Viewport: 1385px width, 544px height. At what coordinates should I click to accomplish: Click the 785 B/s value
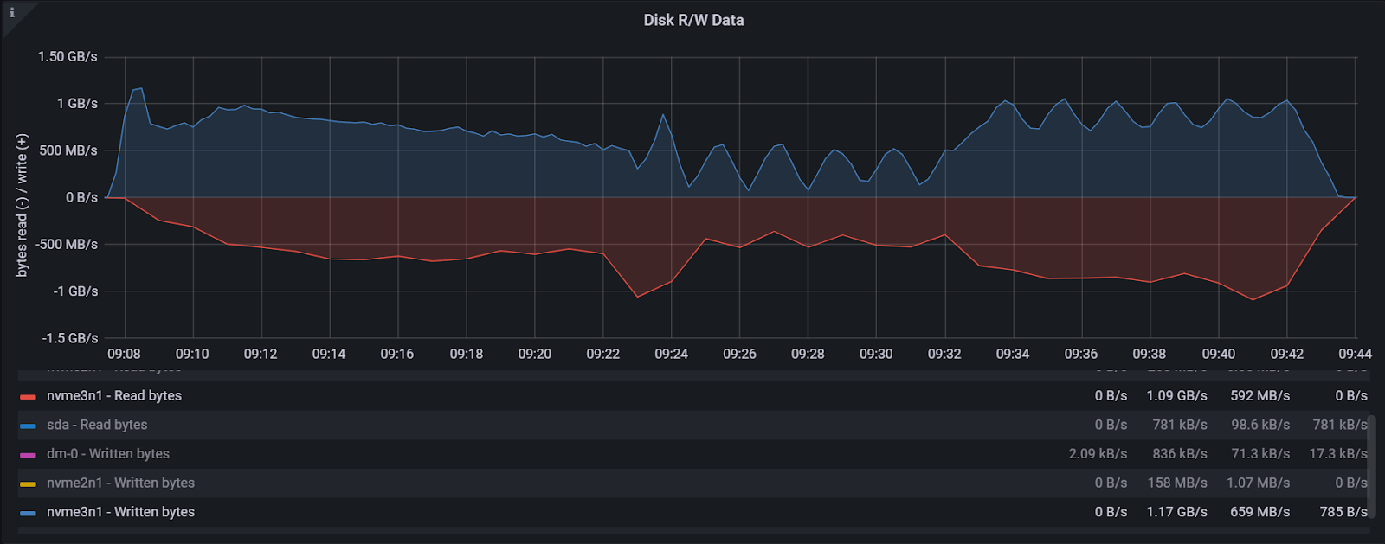pos(1343,512)
